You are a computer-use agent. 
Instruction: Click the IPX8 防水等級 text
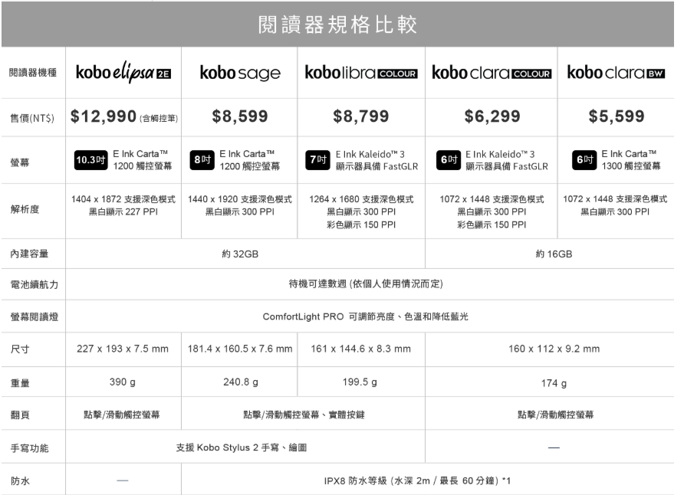pyautogui.click(x=417, y=480)
